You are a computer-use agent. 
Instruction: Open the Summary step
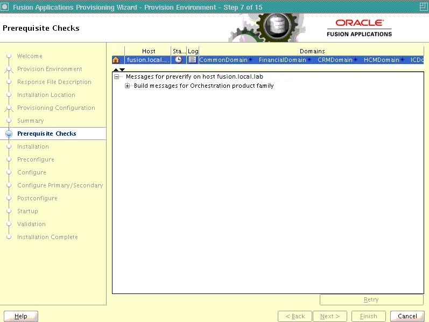[30, 121]
